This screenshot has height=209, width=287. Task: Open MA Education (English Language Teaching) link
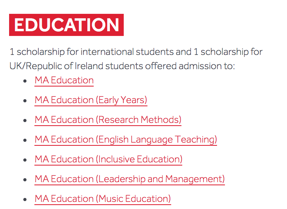[x=126, y=140]
